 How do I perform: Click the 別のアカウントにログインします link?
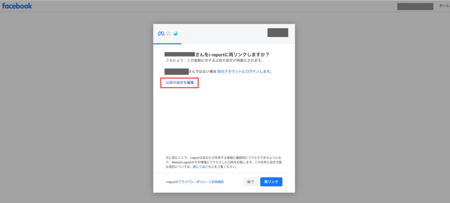tap(244, 71)
